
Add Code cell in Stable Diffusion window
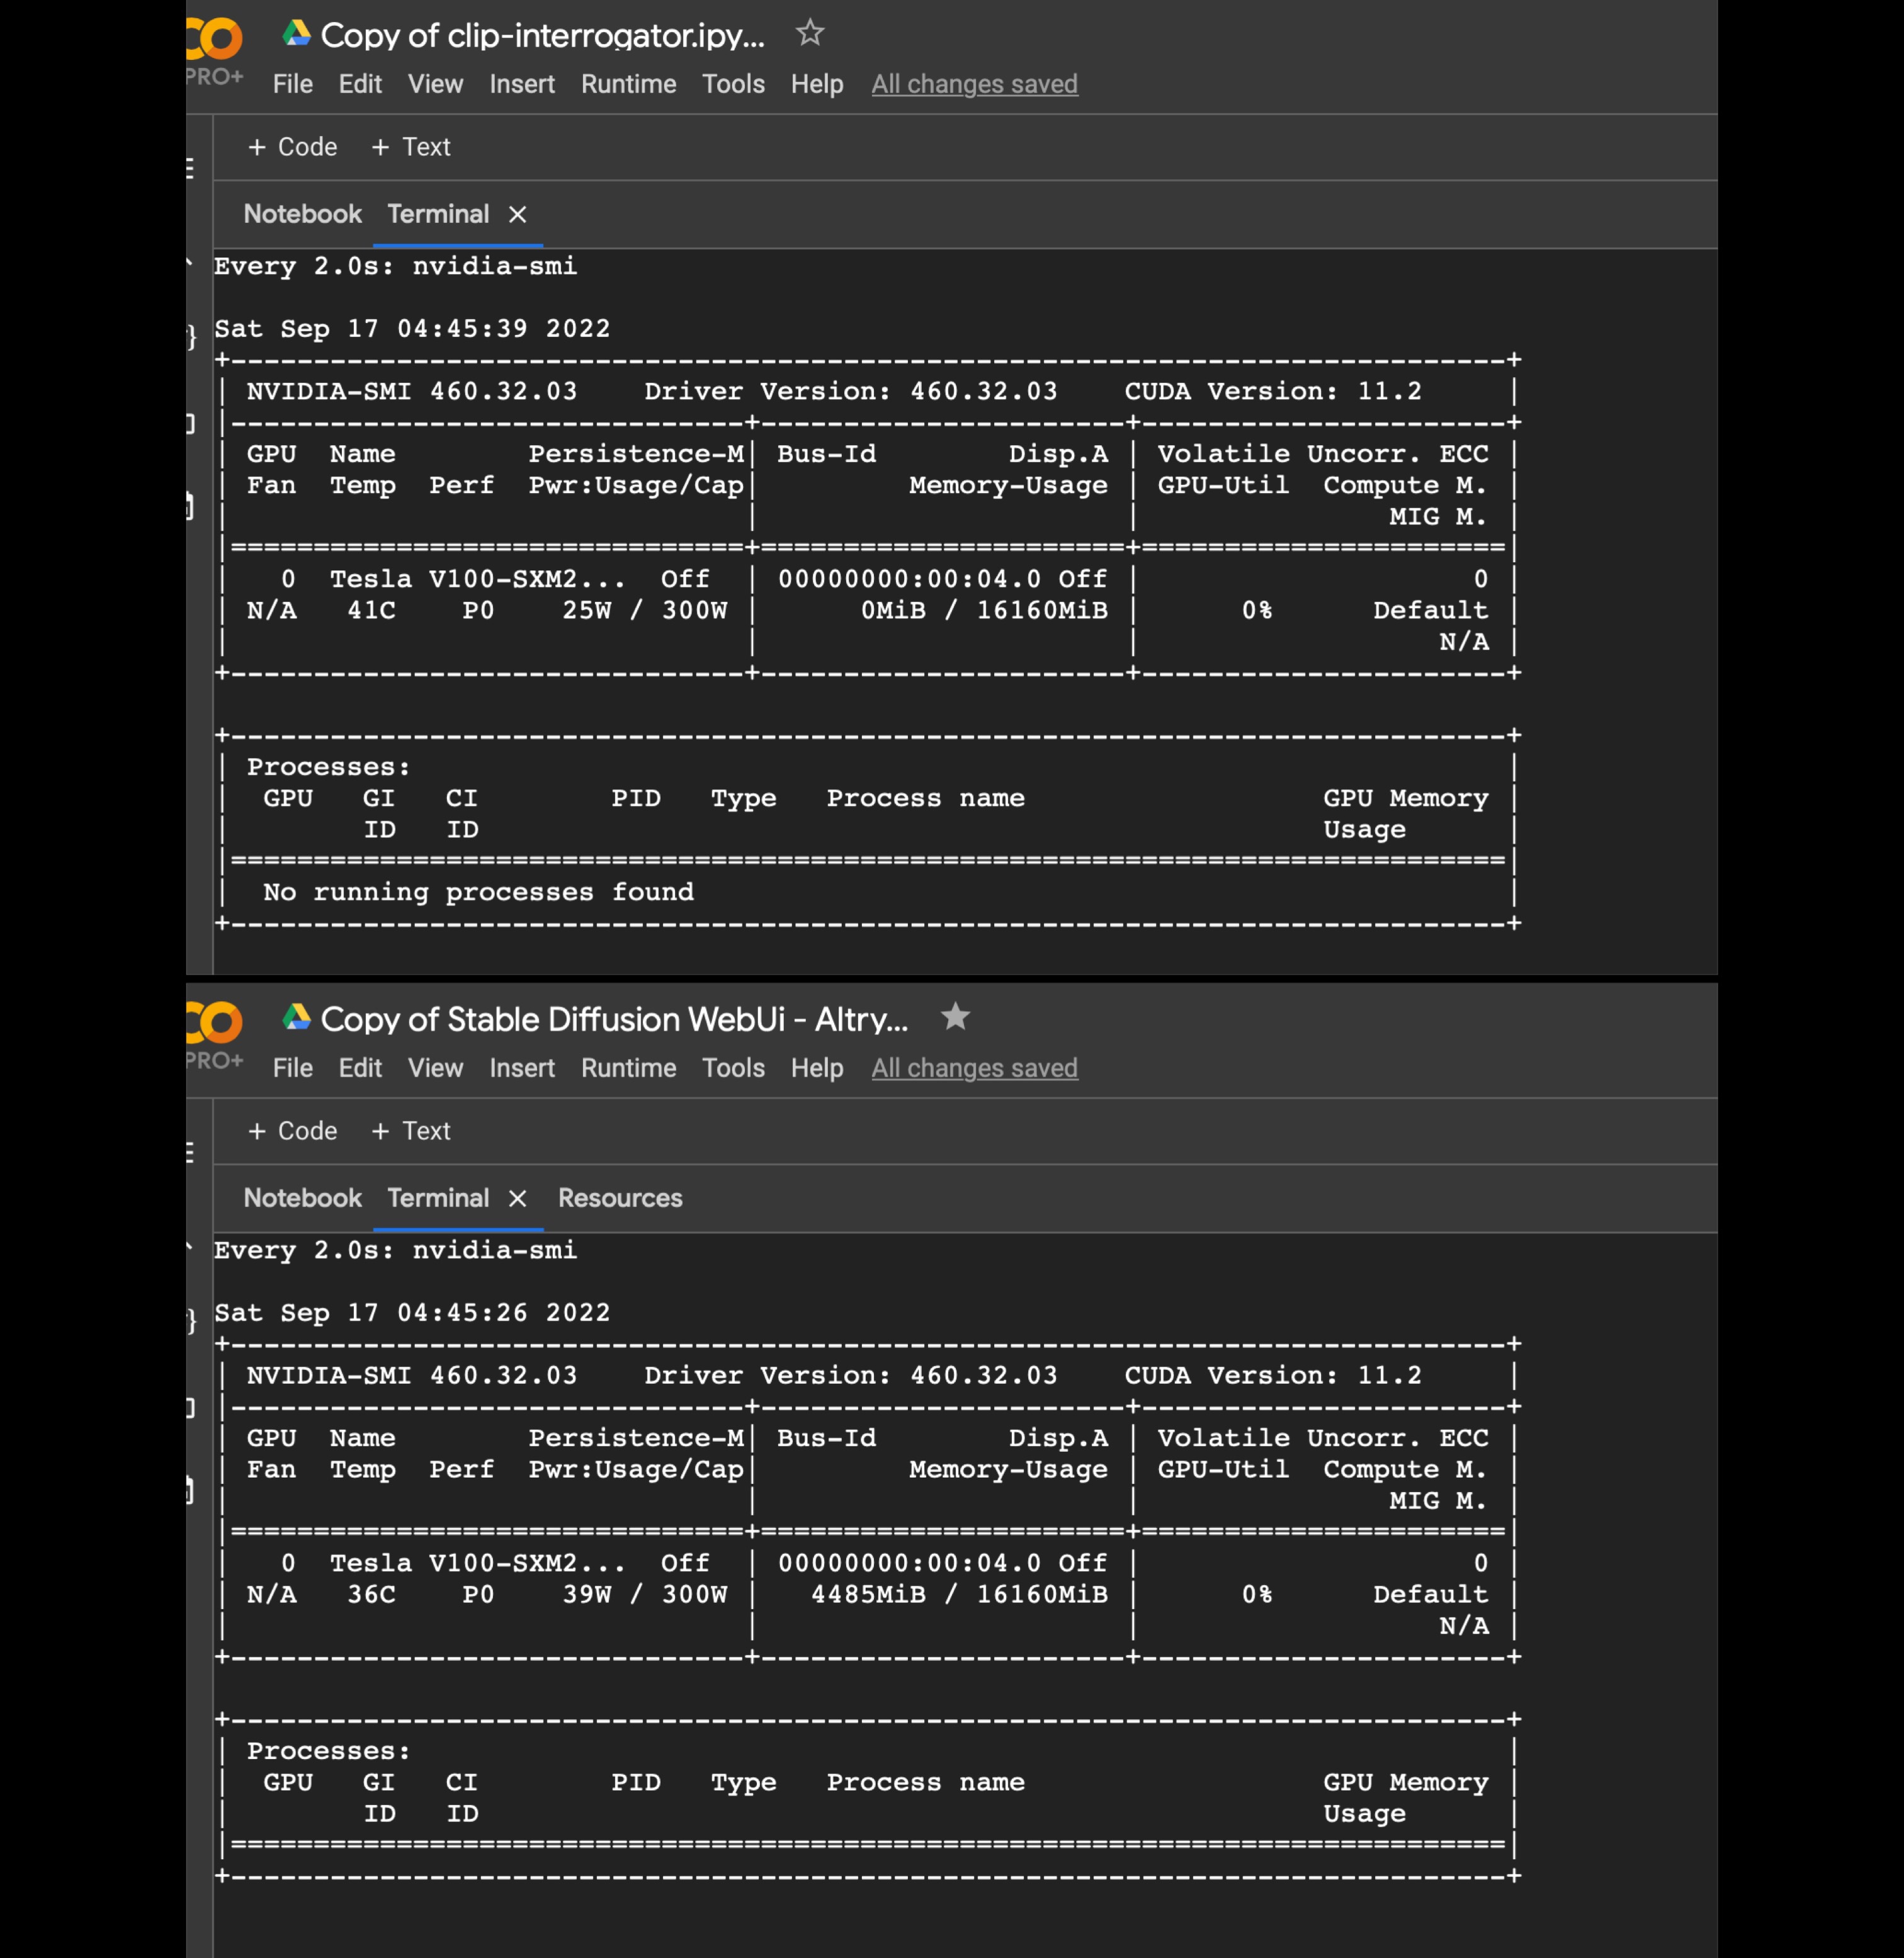(292, 1131)
